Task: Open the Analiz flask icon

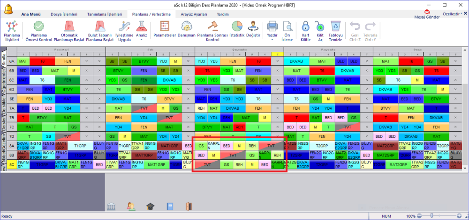Action: point(142,27)
